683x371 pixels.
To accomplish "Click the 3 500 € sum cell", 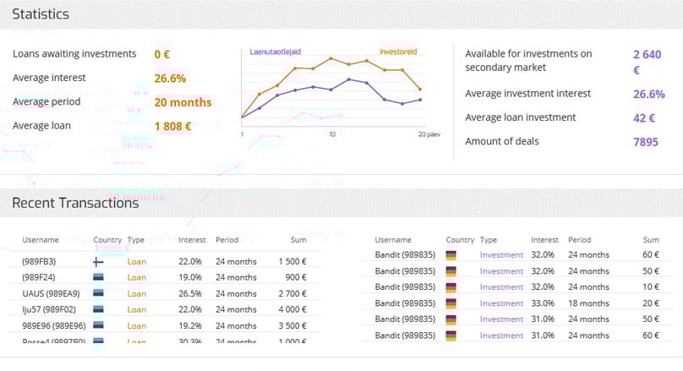I will click(292, 325).
